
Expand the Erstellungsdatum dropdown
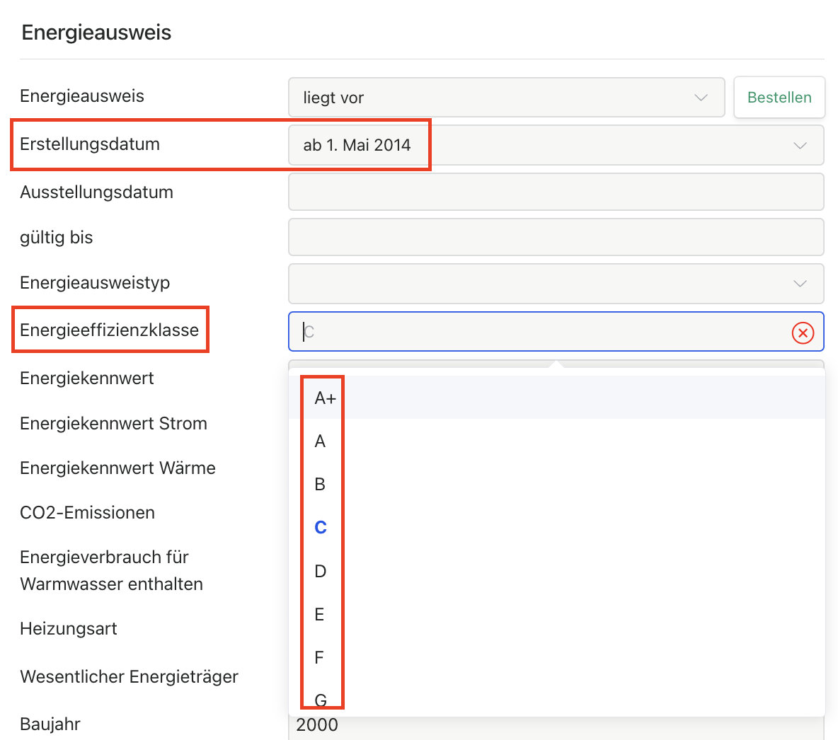tap(556, 145)
